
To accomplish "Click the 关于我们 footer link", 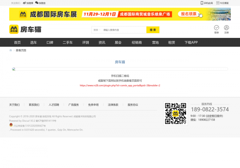I will (x=14, y=105).
